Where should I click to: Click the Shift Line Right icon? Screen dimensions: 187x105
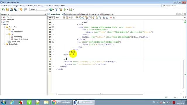pos(107,17)
